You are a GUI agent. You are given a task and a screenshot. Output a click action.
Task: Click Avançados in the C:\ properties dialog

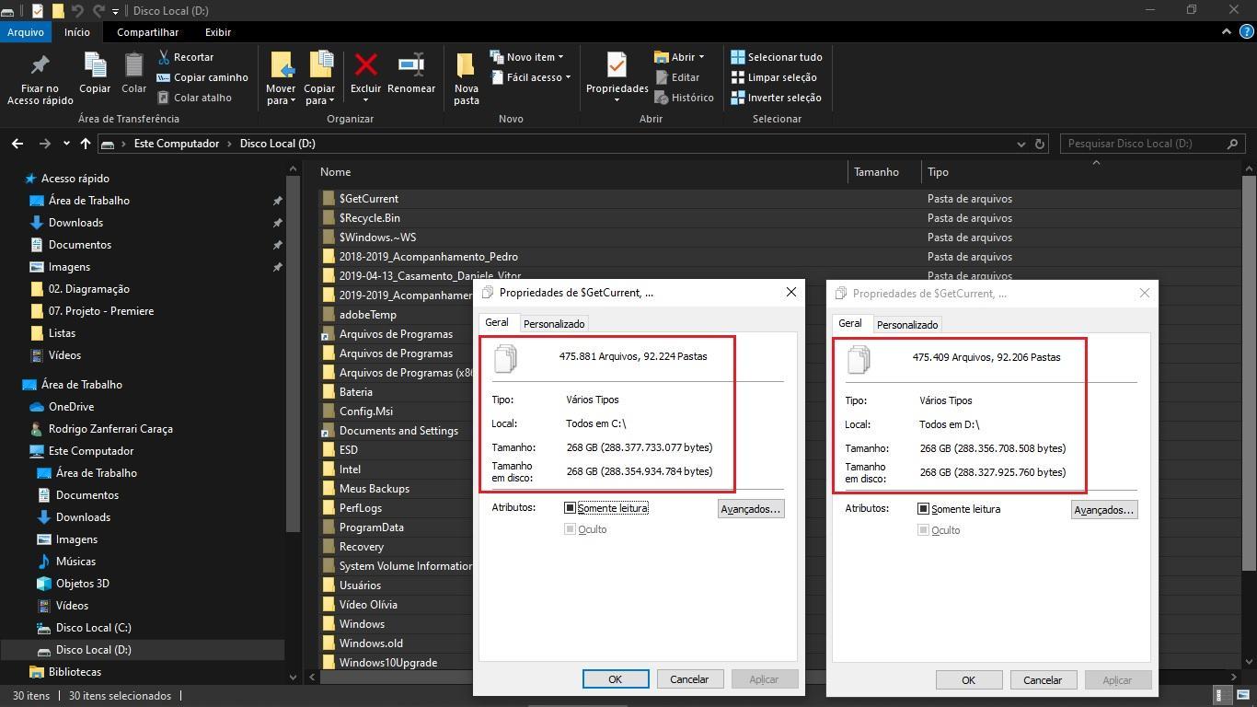point(751,509)
